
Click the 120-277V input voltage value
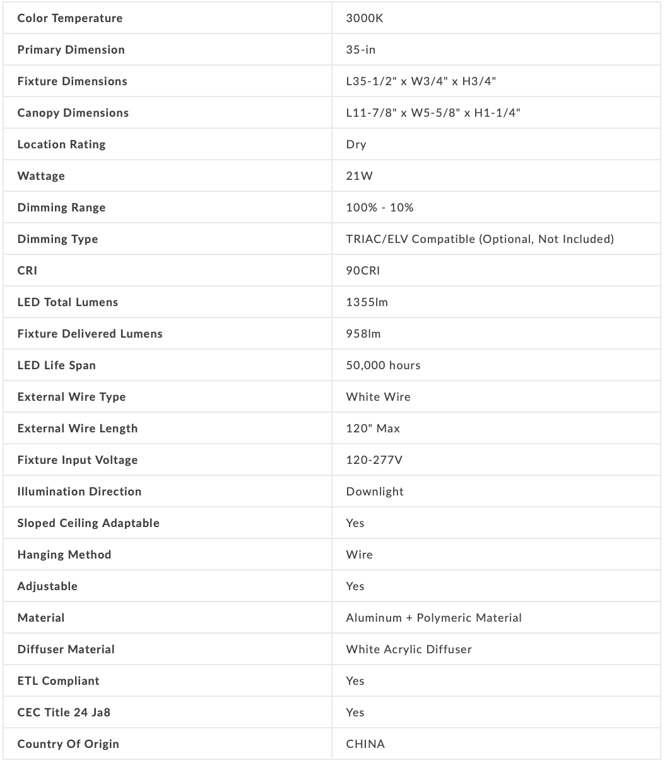tap(374, 460)
